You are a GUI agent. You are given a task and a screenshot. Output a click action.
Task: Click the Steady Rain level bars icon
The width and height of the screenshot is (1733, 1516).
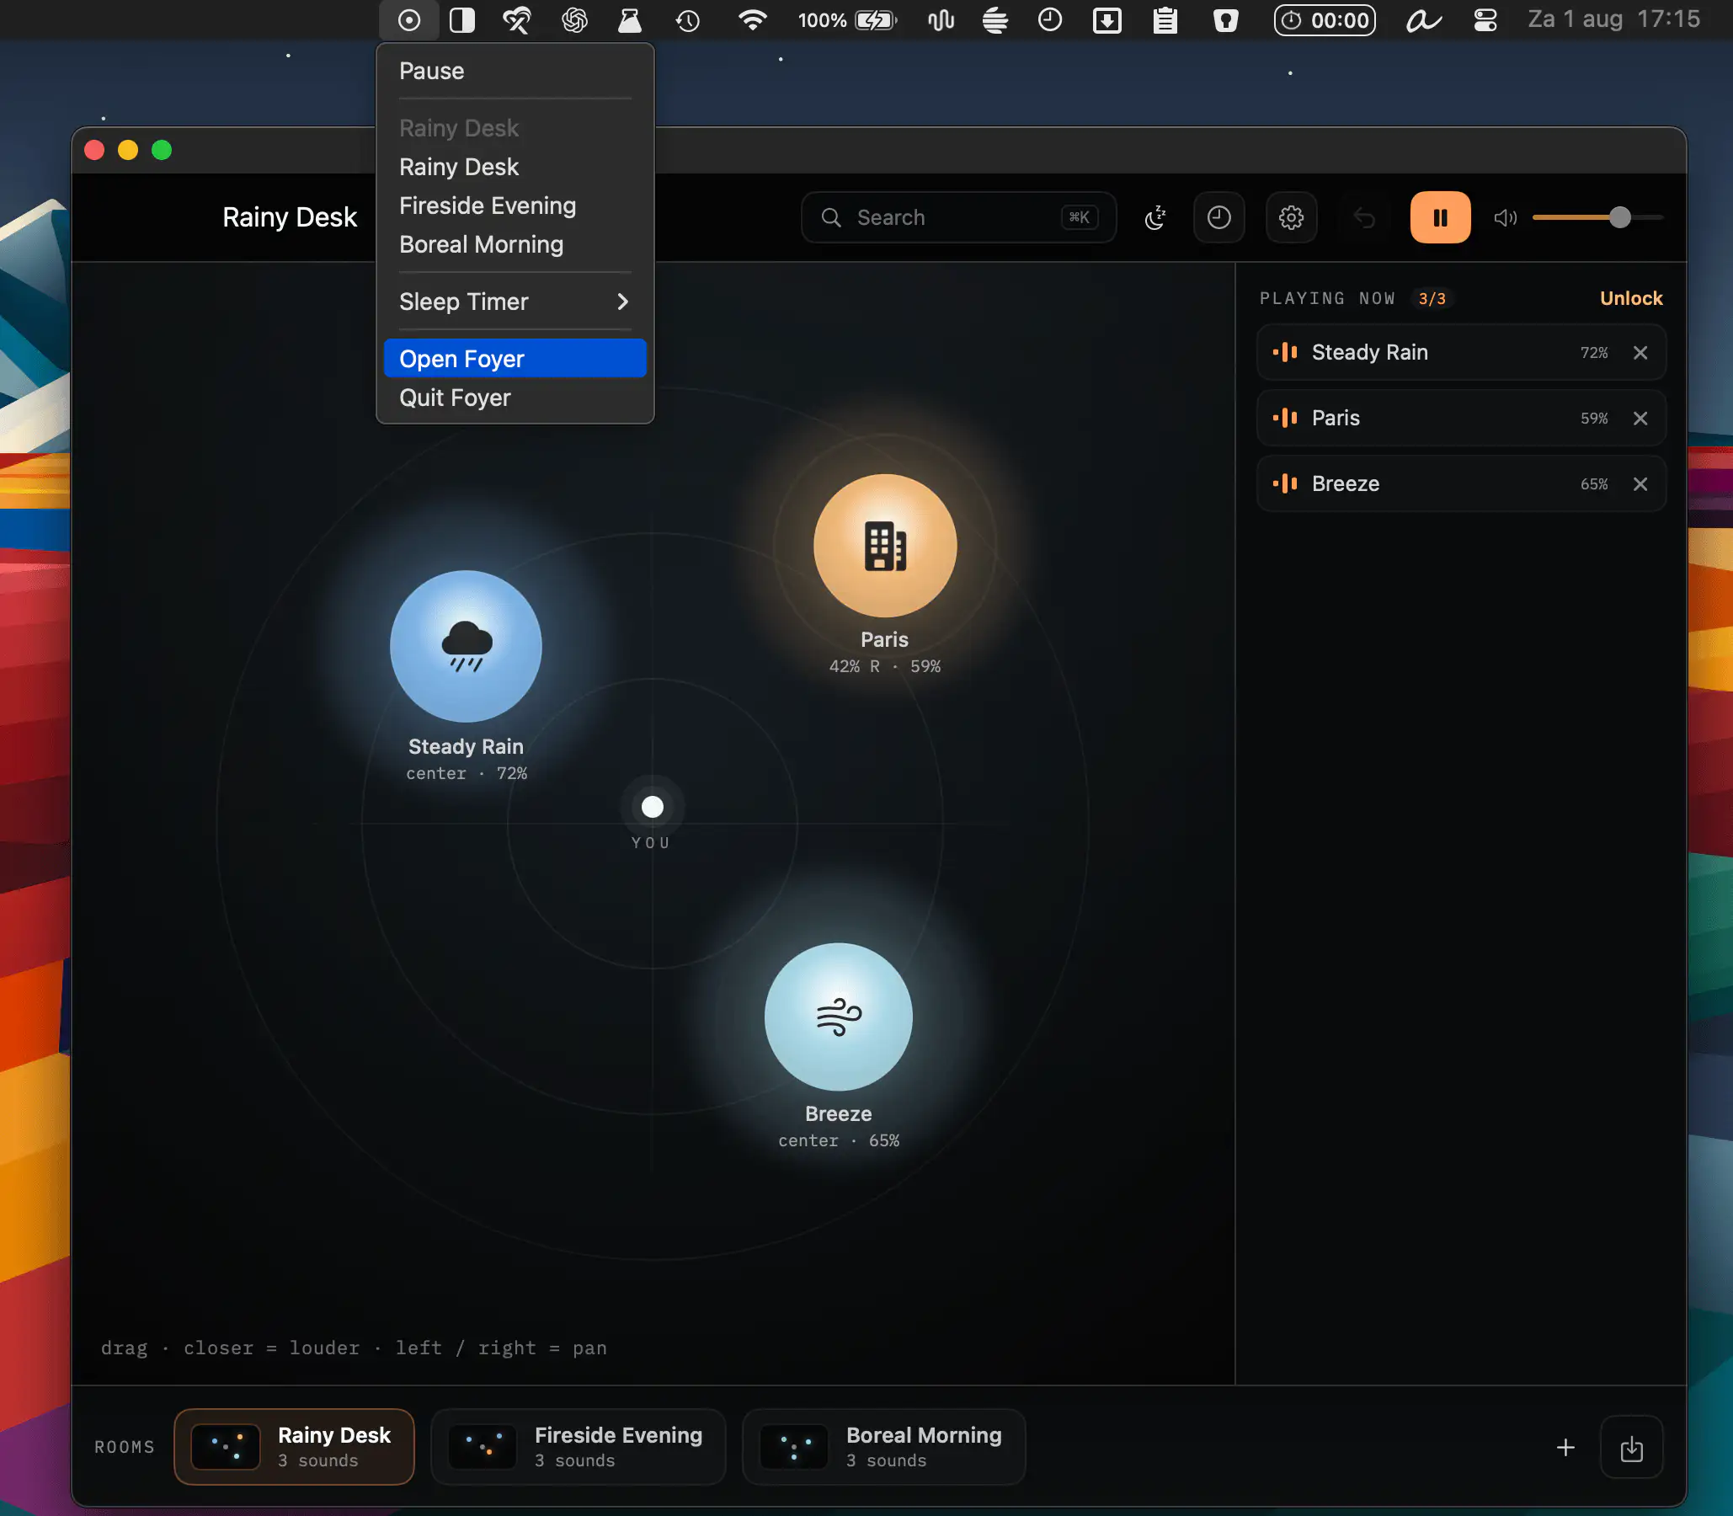point(1285,353)
